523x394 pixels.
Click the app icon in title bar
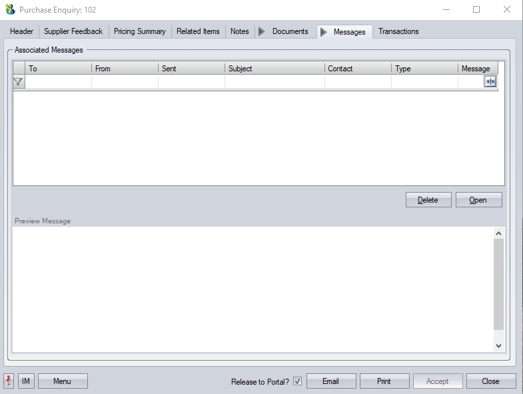[11, 9]
